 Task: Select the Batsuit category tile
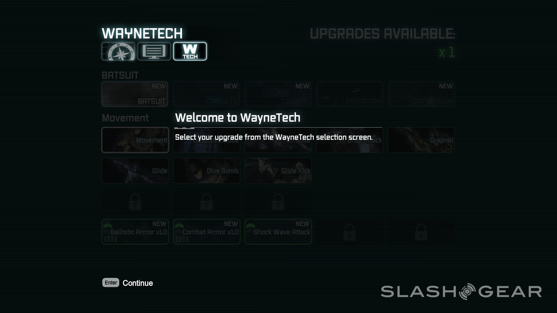coord(135,94)
